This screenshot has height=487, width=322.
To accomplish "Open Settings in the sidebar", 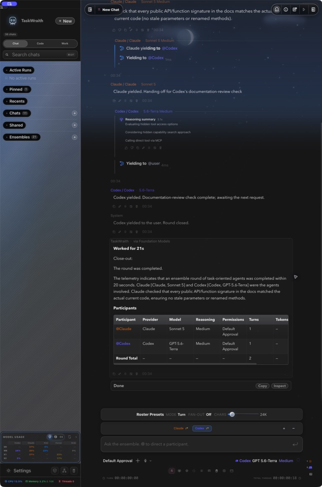I will click(x=18, y=471).
